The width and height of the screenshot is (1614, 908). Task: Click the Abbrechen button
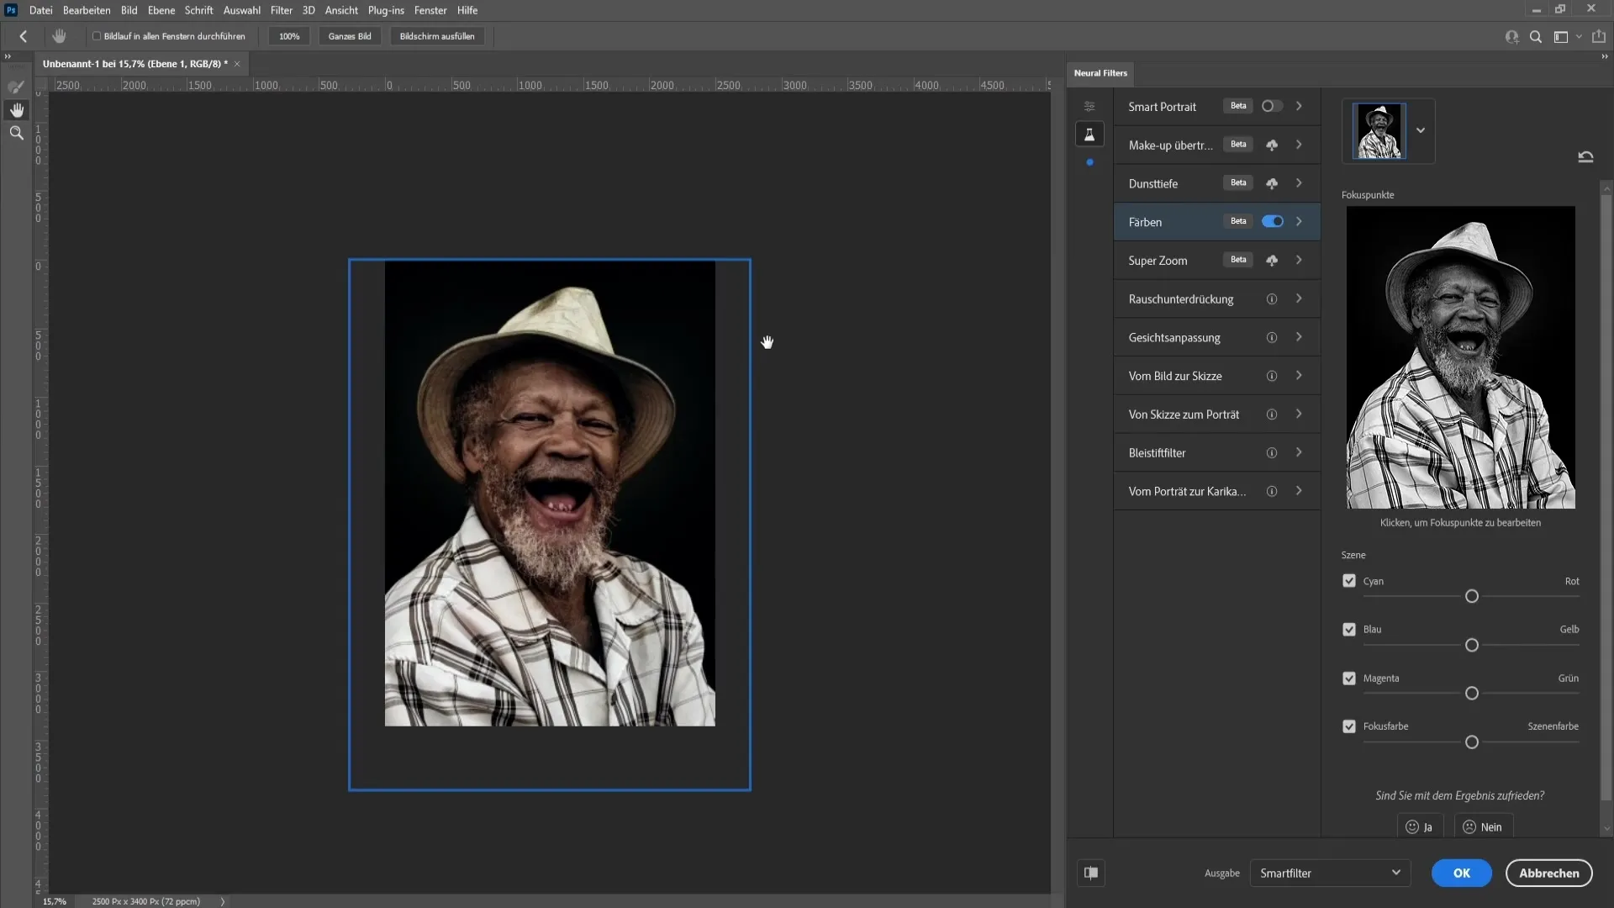coord(1549,873)
